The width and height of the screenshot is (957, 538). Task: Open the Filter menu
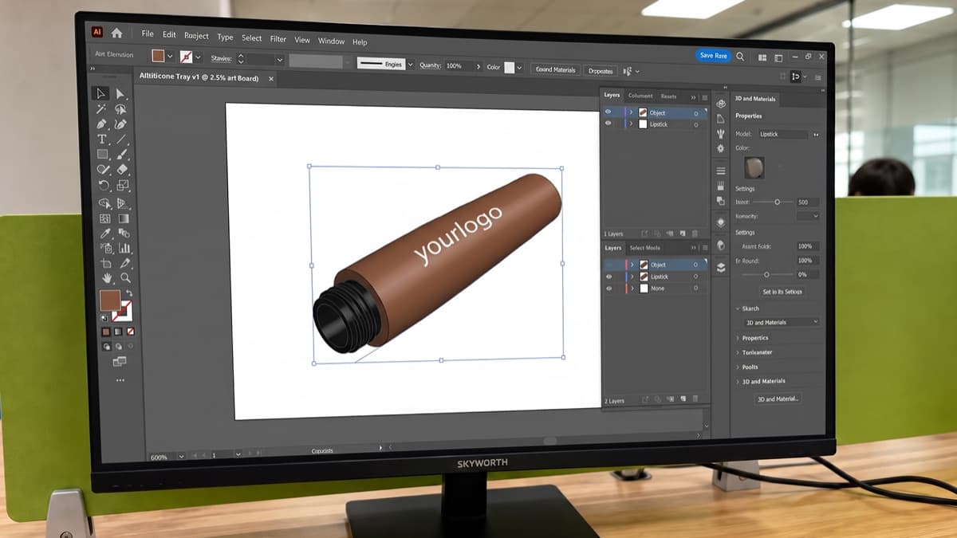278,38
